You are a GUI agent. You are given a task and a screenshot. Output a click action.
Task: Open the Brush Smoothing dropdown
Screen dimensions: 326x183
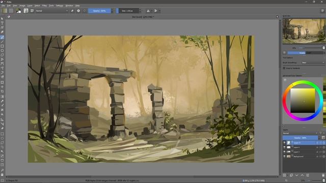313,63
